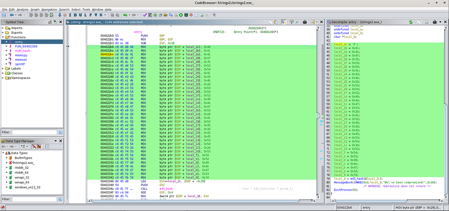Click address 004022be in the Listing
This screenshot has width=449, height=211.
click(107, 54)
